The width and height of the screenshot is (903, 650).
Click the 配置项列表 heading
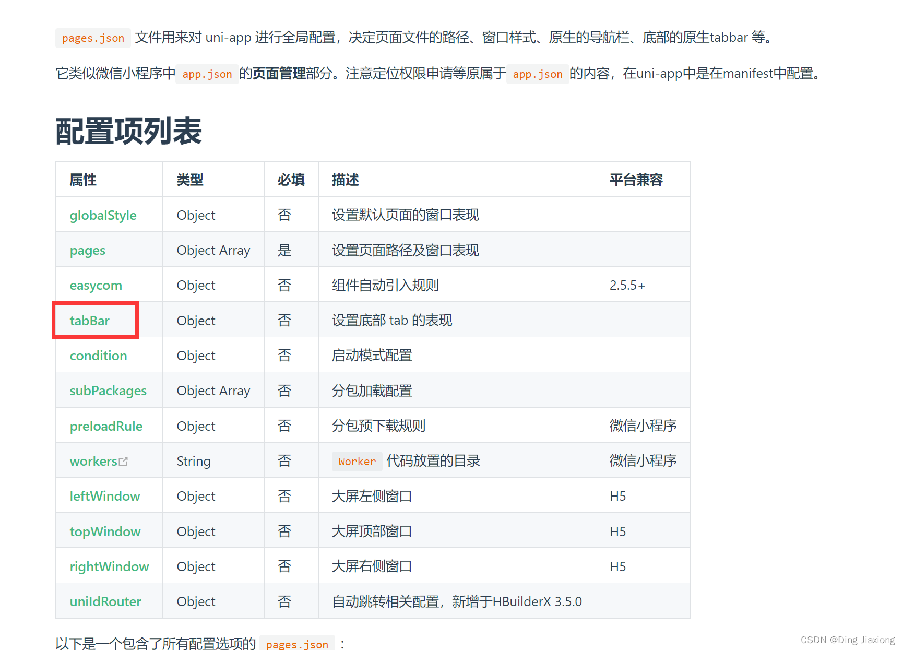tap(128, 131)
